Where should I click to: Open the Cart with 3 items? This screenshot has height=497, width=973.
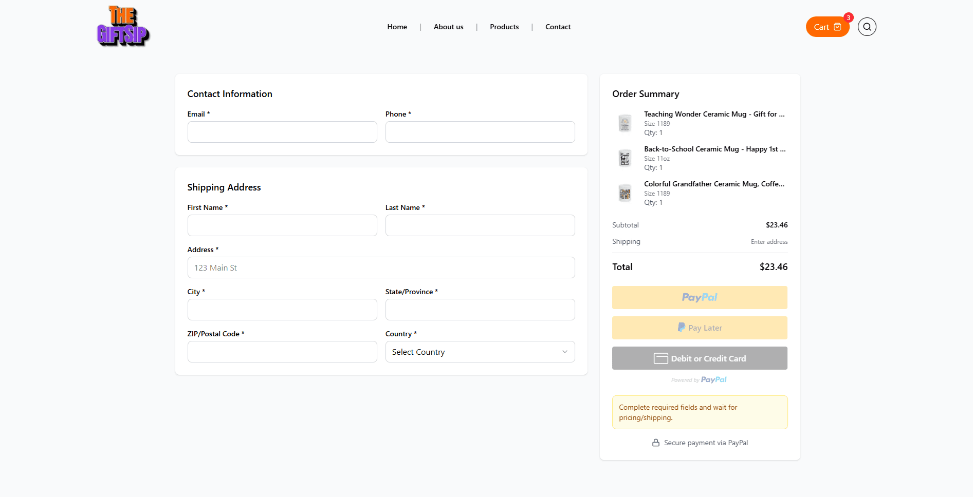click(827, 27)
